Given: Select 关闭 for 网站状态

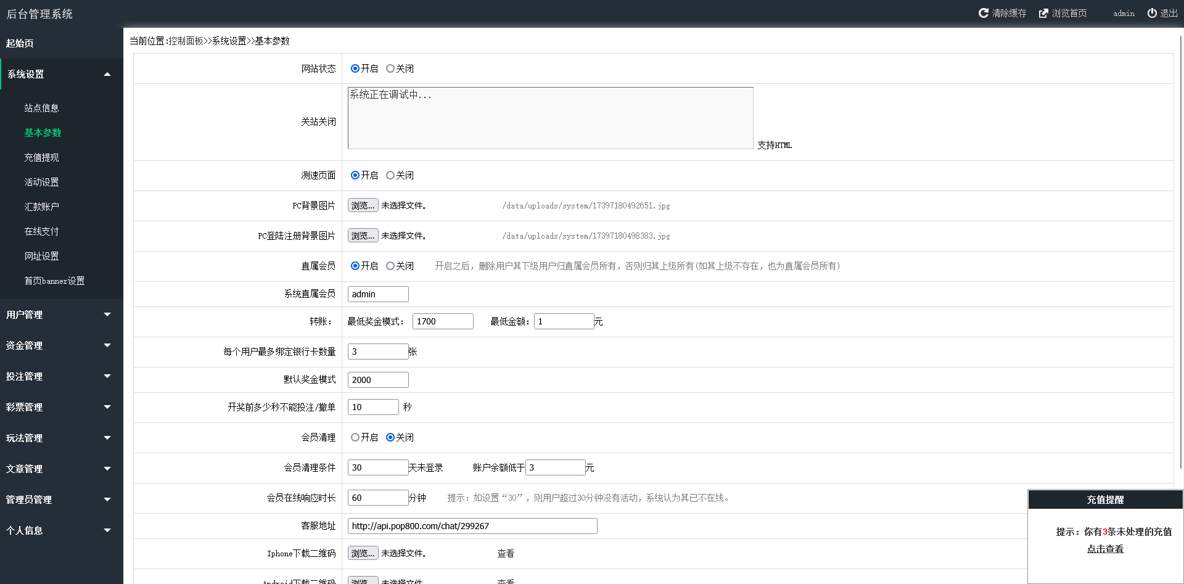Looking at the screenshot, I should (390, 68).
